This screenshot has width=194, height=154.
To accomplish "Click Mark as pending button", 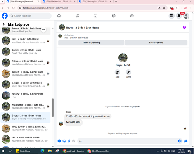I will [91, 43].
